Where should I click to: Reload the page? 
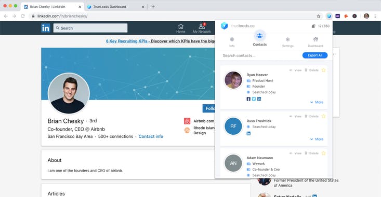point(22,16)
